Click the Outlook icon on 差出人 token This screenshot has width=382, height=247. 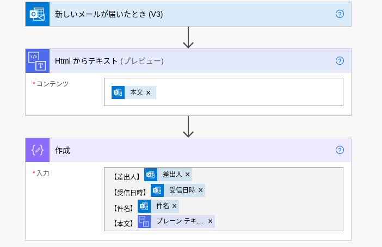click(x=150, y=175)
